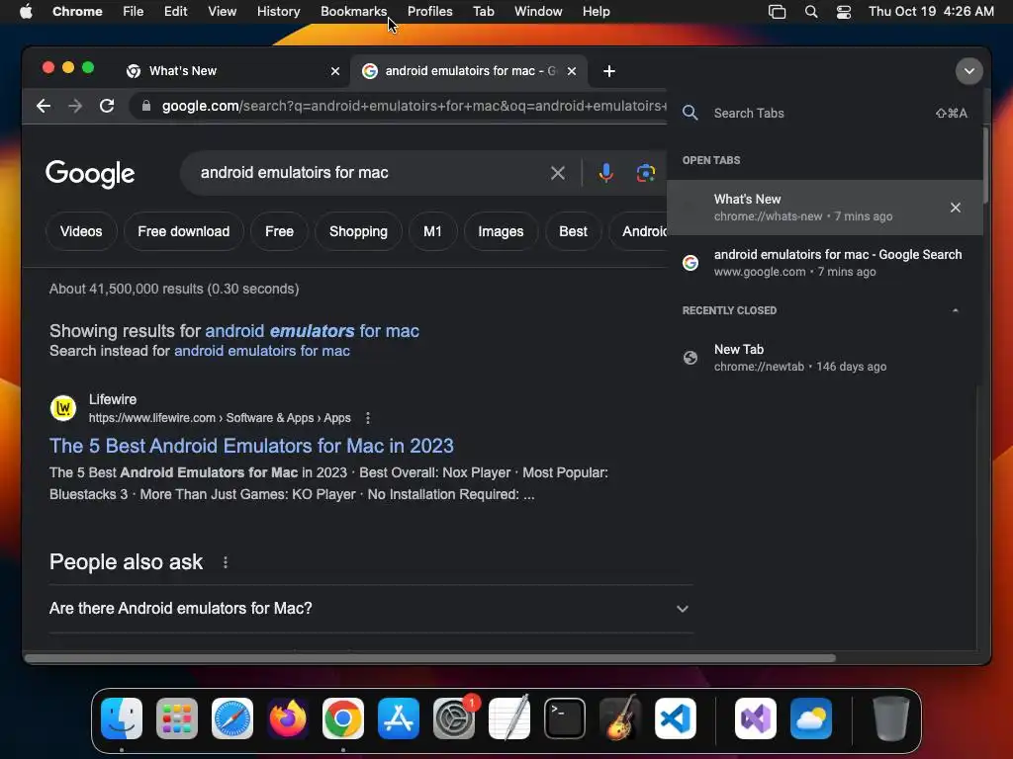
Task: Click Search Tabs magnifier icon
Action: 690,113
